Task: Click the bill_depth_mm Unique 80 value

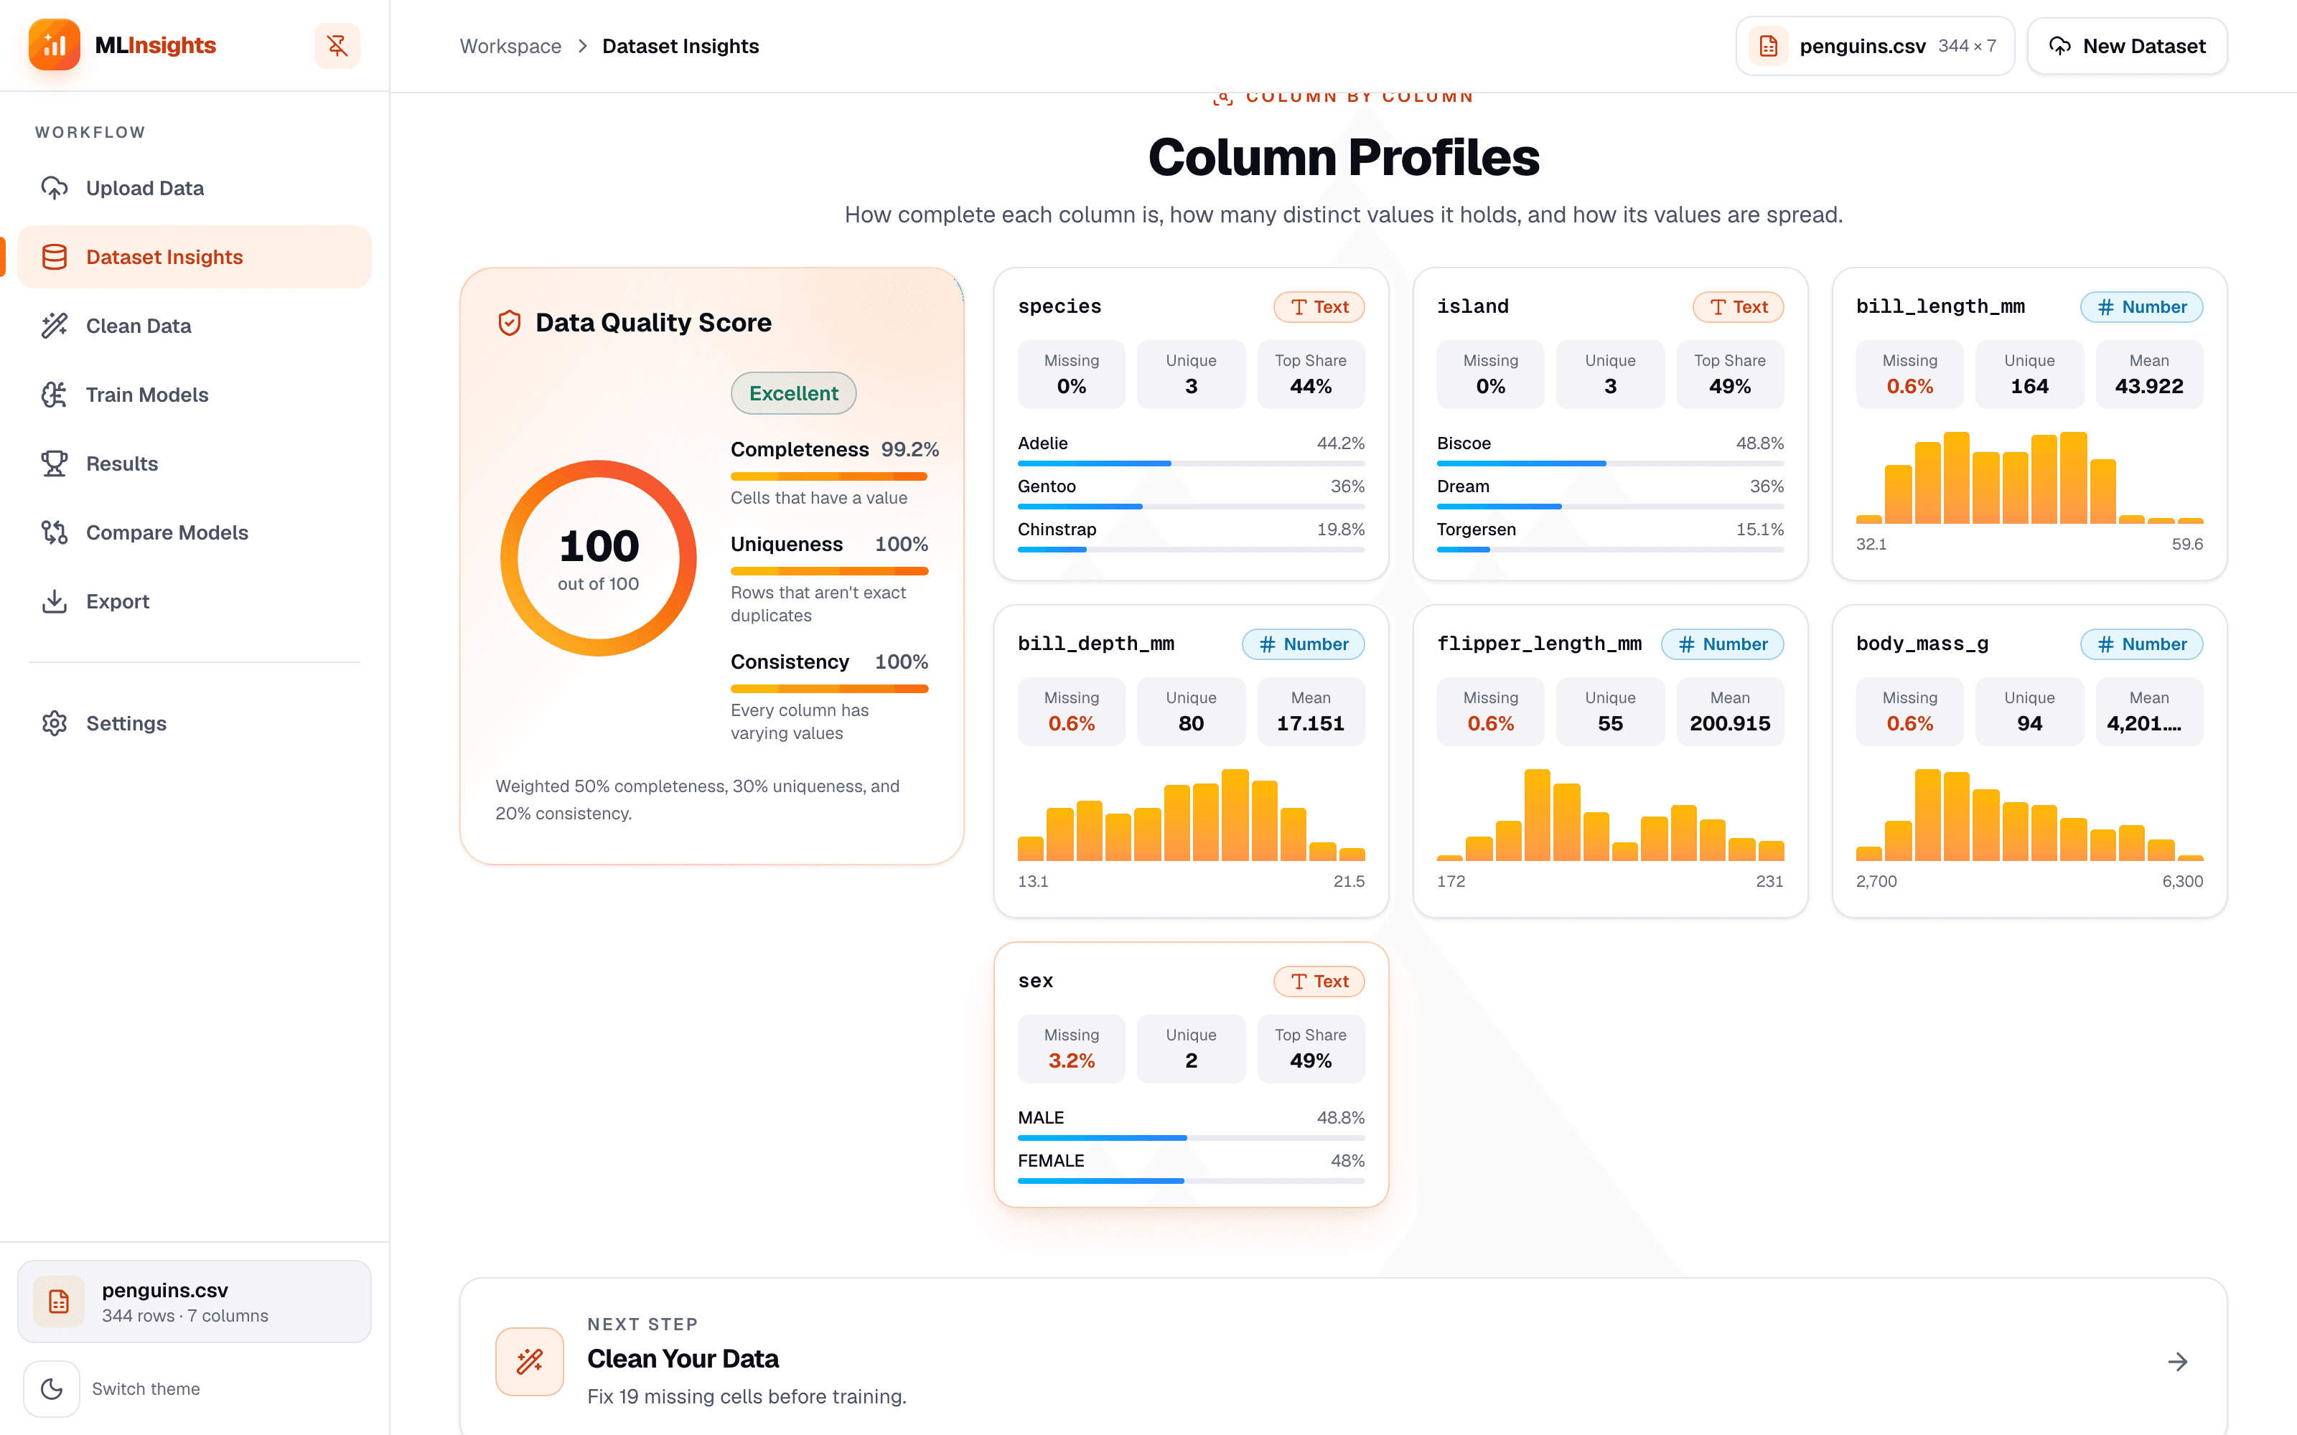Action: click(x=1190, y=723)
